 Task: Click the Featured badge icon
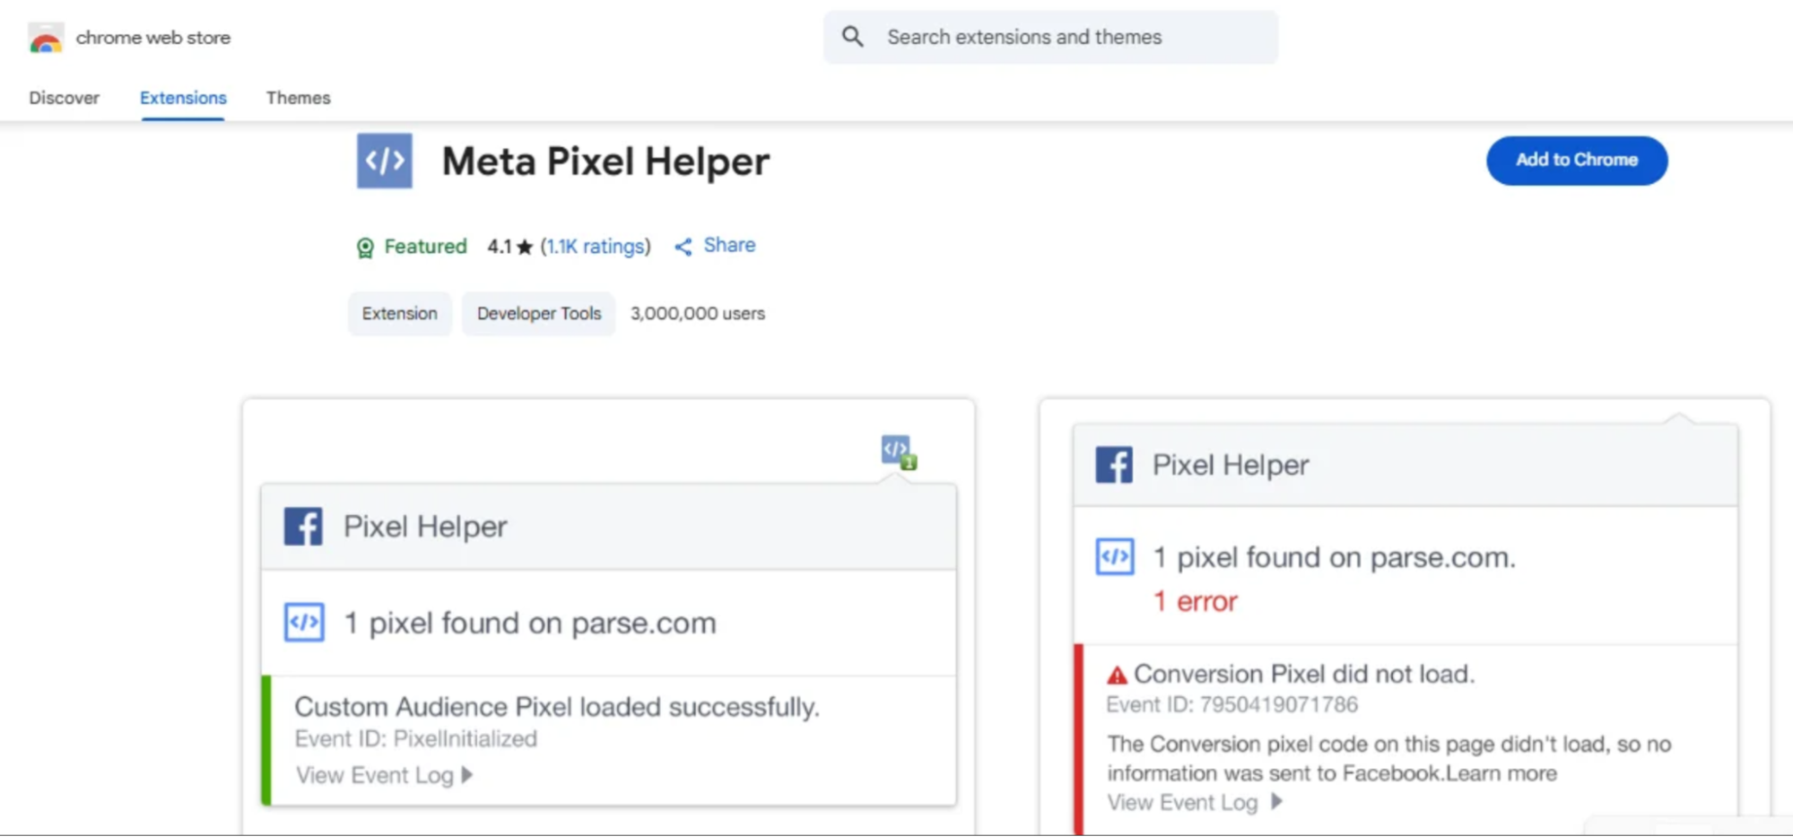(x=365, y=248)
